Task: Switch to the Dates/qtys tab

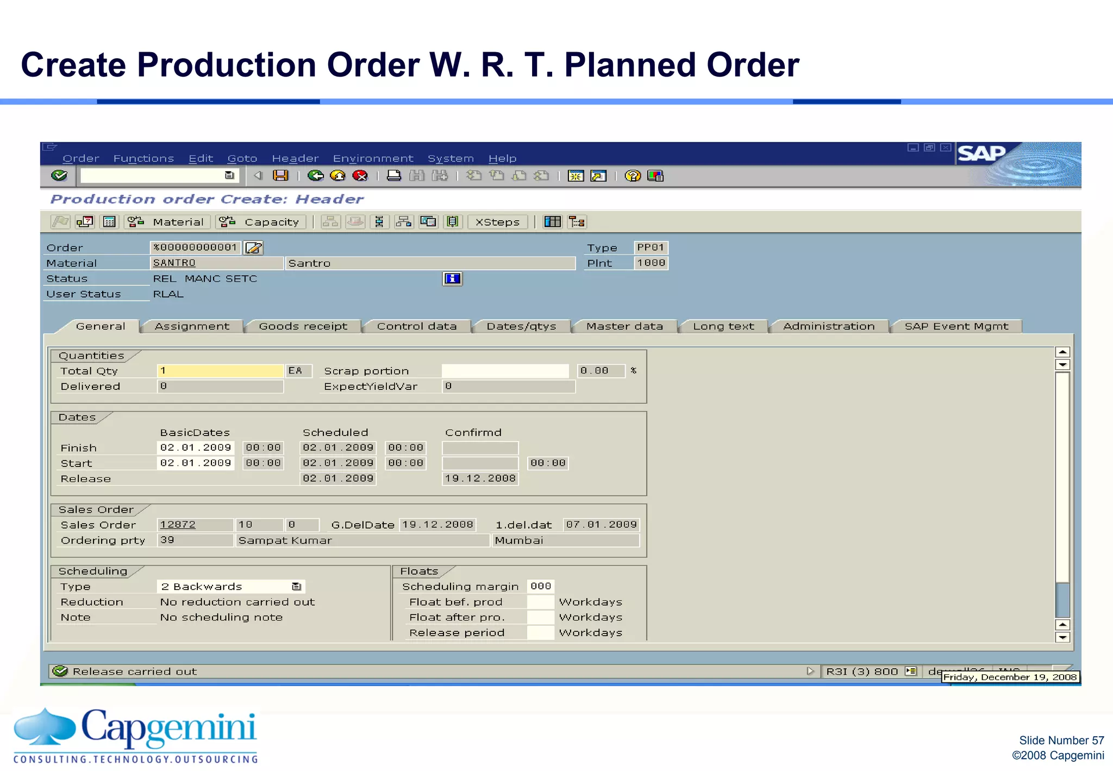Action: pyautogui.click(x=521, y=326)
